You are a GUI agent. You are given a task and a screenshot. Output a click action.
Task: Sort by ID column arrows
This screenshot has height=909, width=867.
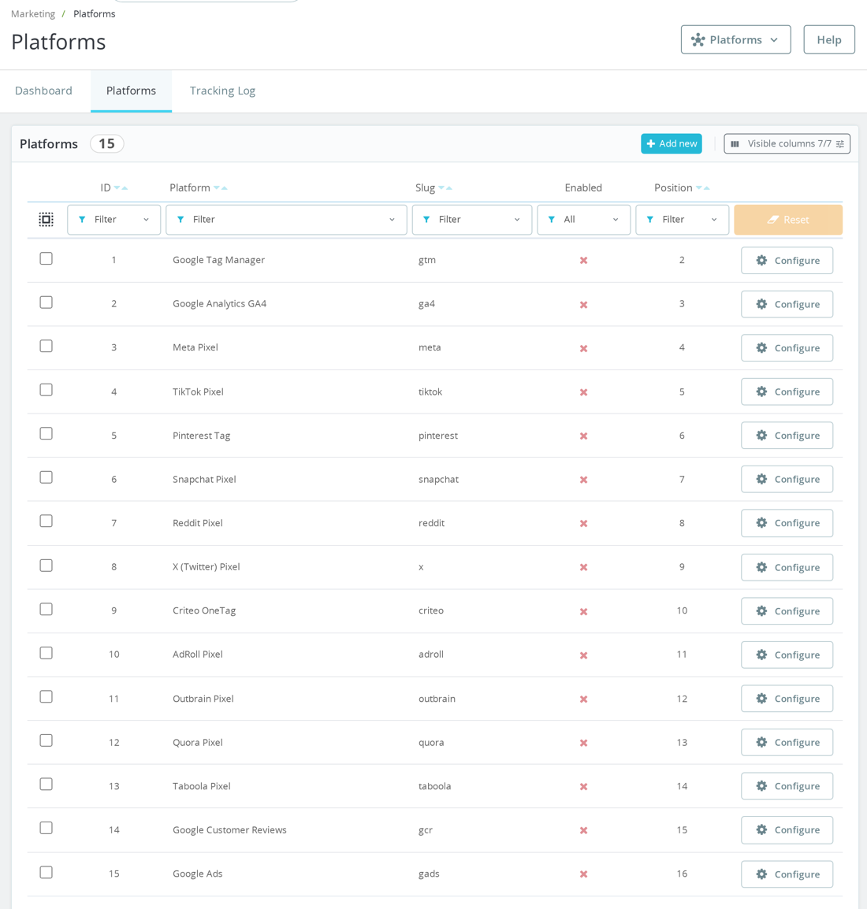(121, 187)
